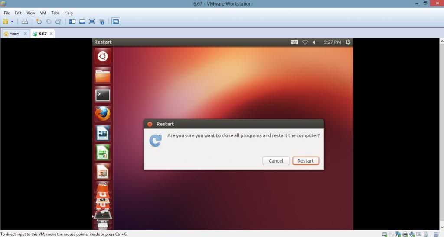Click the console view toolbar icon

pos(115,22)
